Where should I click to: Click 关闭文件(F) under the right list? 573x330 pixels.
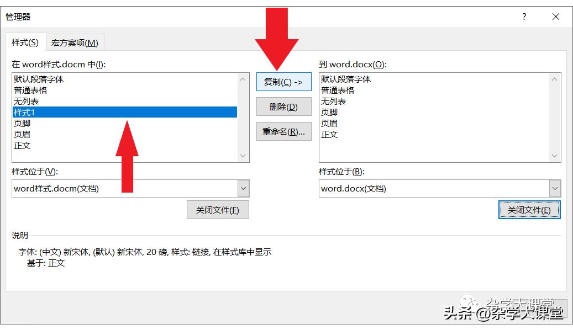pyautogui.click(x=529, y=210)
